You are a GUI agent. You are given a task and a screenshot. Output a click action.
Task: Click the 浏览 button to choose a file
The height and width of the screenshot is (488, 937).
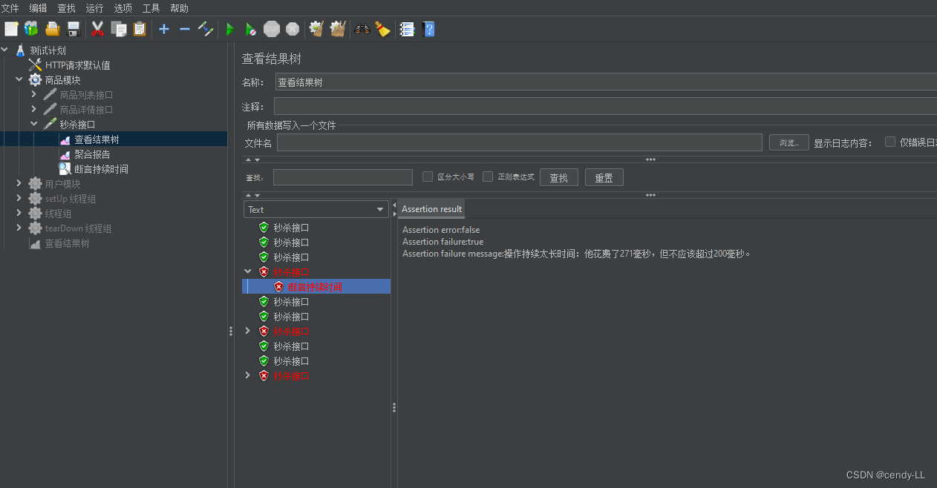click(789, 142)
